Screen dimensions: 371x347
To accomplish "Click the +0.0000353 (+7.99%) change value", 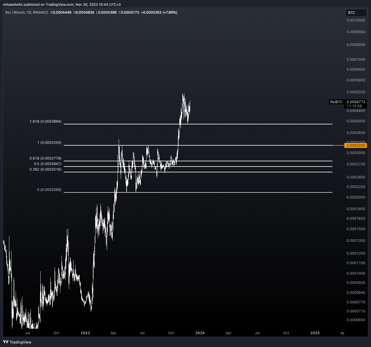I will 159,12.
